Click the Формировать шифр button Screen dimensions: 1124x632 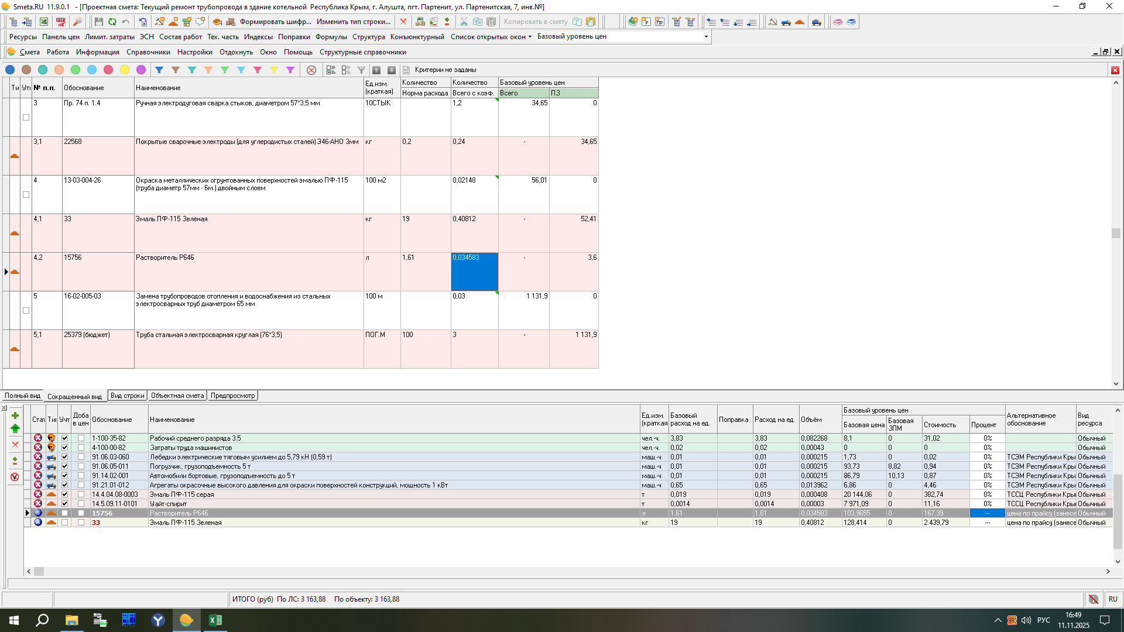coord(275,22)
